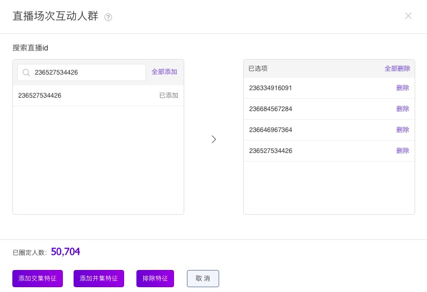This screenshot has height=292, width=427.
Task: Delete selected ID 236334916091
Action: (402, 88)
